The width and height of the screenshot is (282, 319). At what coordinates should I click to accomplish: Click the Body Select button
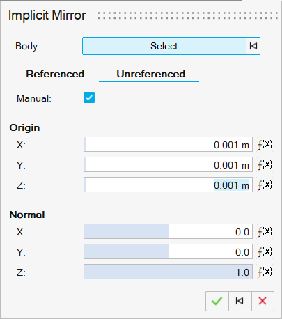pyautogui.click(x=164, y=46)
